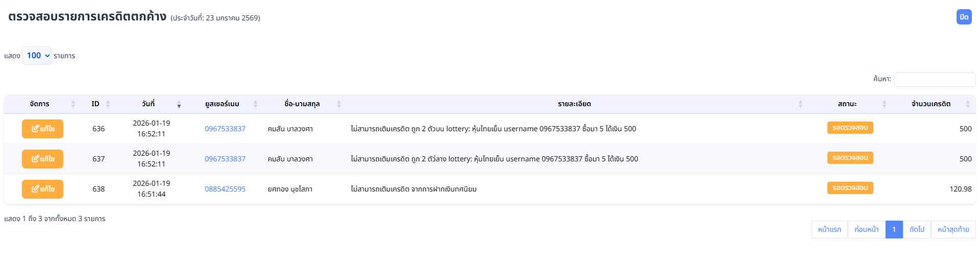Click the sort icon beside วันที่ header

(x=179, y=104)
